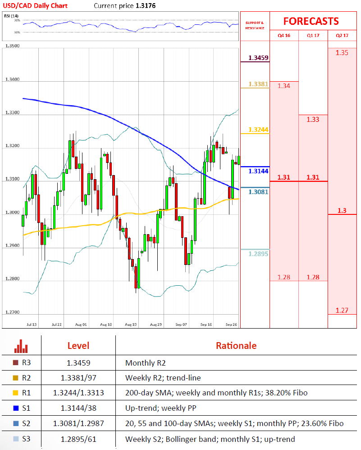Viewport: 361px width, 450px height.
Task: Click the RSI (14) label
Action: tap(11, 16)
